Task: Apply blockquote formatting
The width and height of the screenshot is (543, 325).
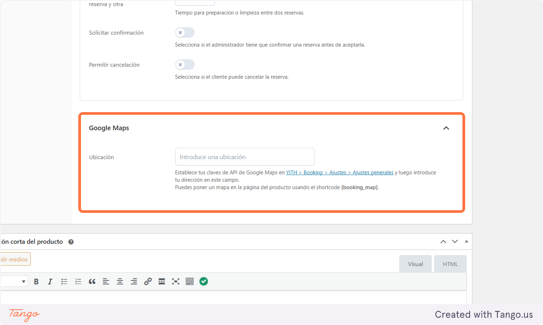Action: pyautogui.click(x=92, y=281)
